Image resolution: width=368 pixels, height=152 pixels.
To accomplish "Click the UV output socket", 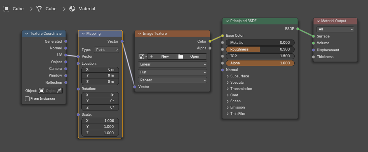I will [x=66, y=55].
